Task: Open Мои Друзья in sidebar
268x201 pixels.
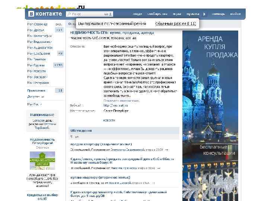Action: pyautogui.click(x=36, y=30)
